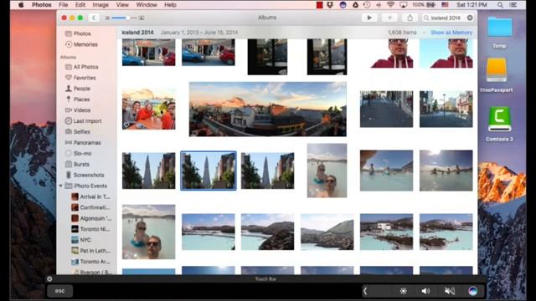Image resolution: width=536 pixels, height=301 pixels.
Task: Open the Image menu
Action: (x=100, y=5)
